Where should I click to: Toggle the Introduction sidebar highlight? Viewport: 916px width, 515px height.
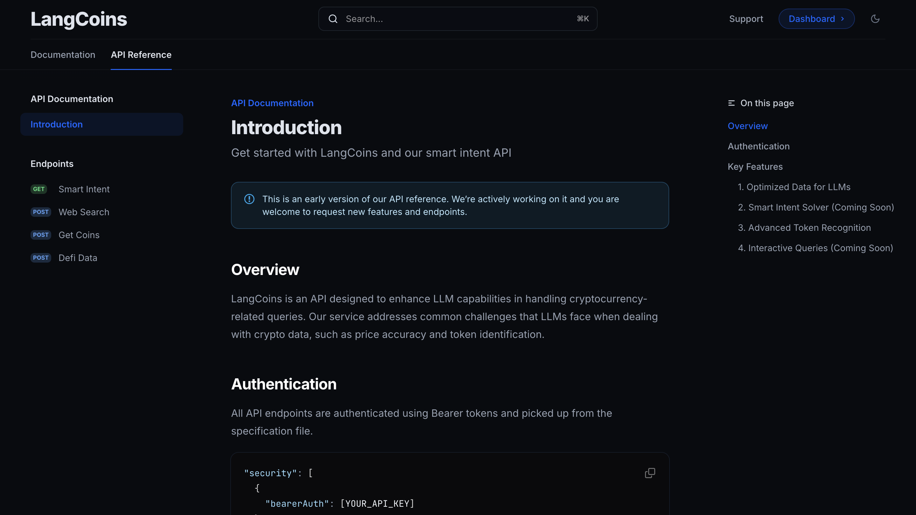click(57, 124)
